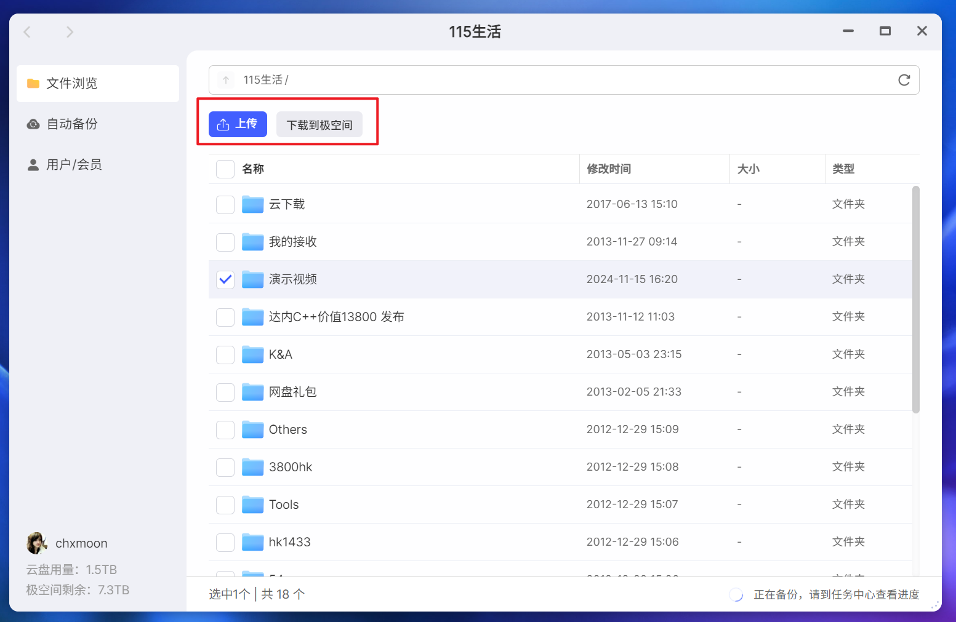Click the date 2017-06-13 15:10
This screenshot has width=956, height=622.
tap(632, 204)
